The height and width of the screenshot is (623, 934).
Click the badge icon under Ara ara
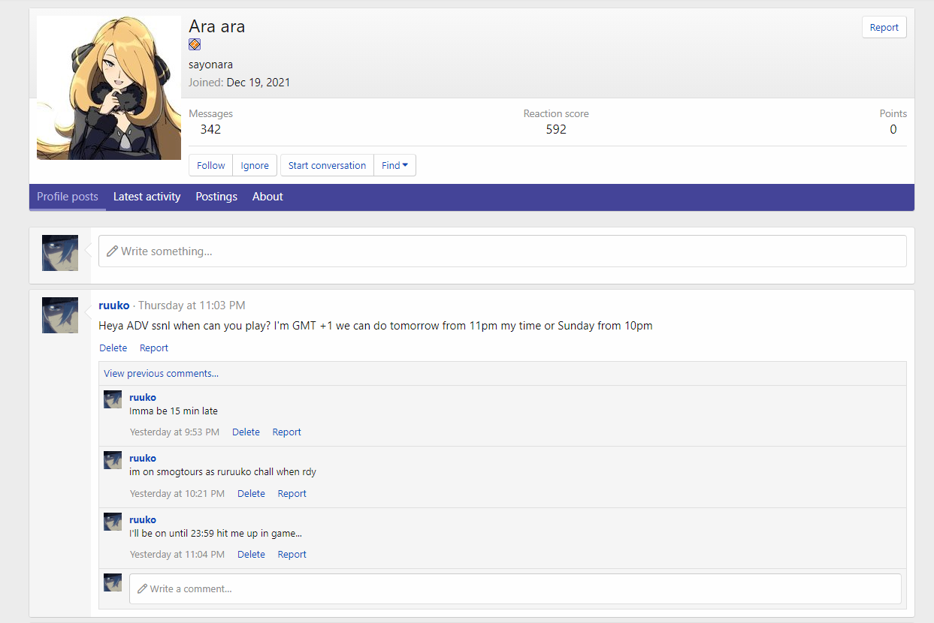coord(195,44)
